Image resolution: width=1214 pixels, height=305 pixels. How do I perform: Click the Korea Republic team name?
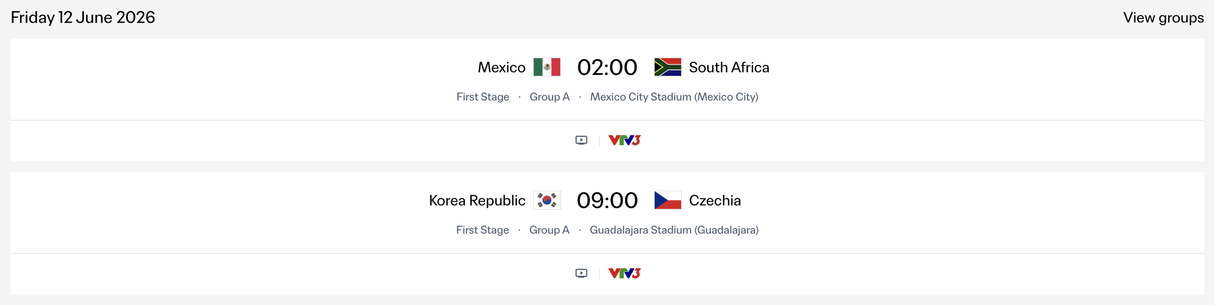(477, 200)
